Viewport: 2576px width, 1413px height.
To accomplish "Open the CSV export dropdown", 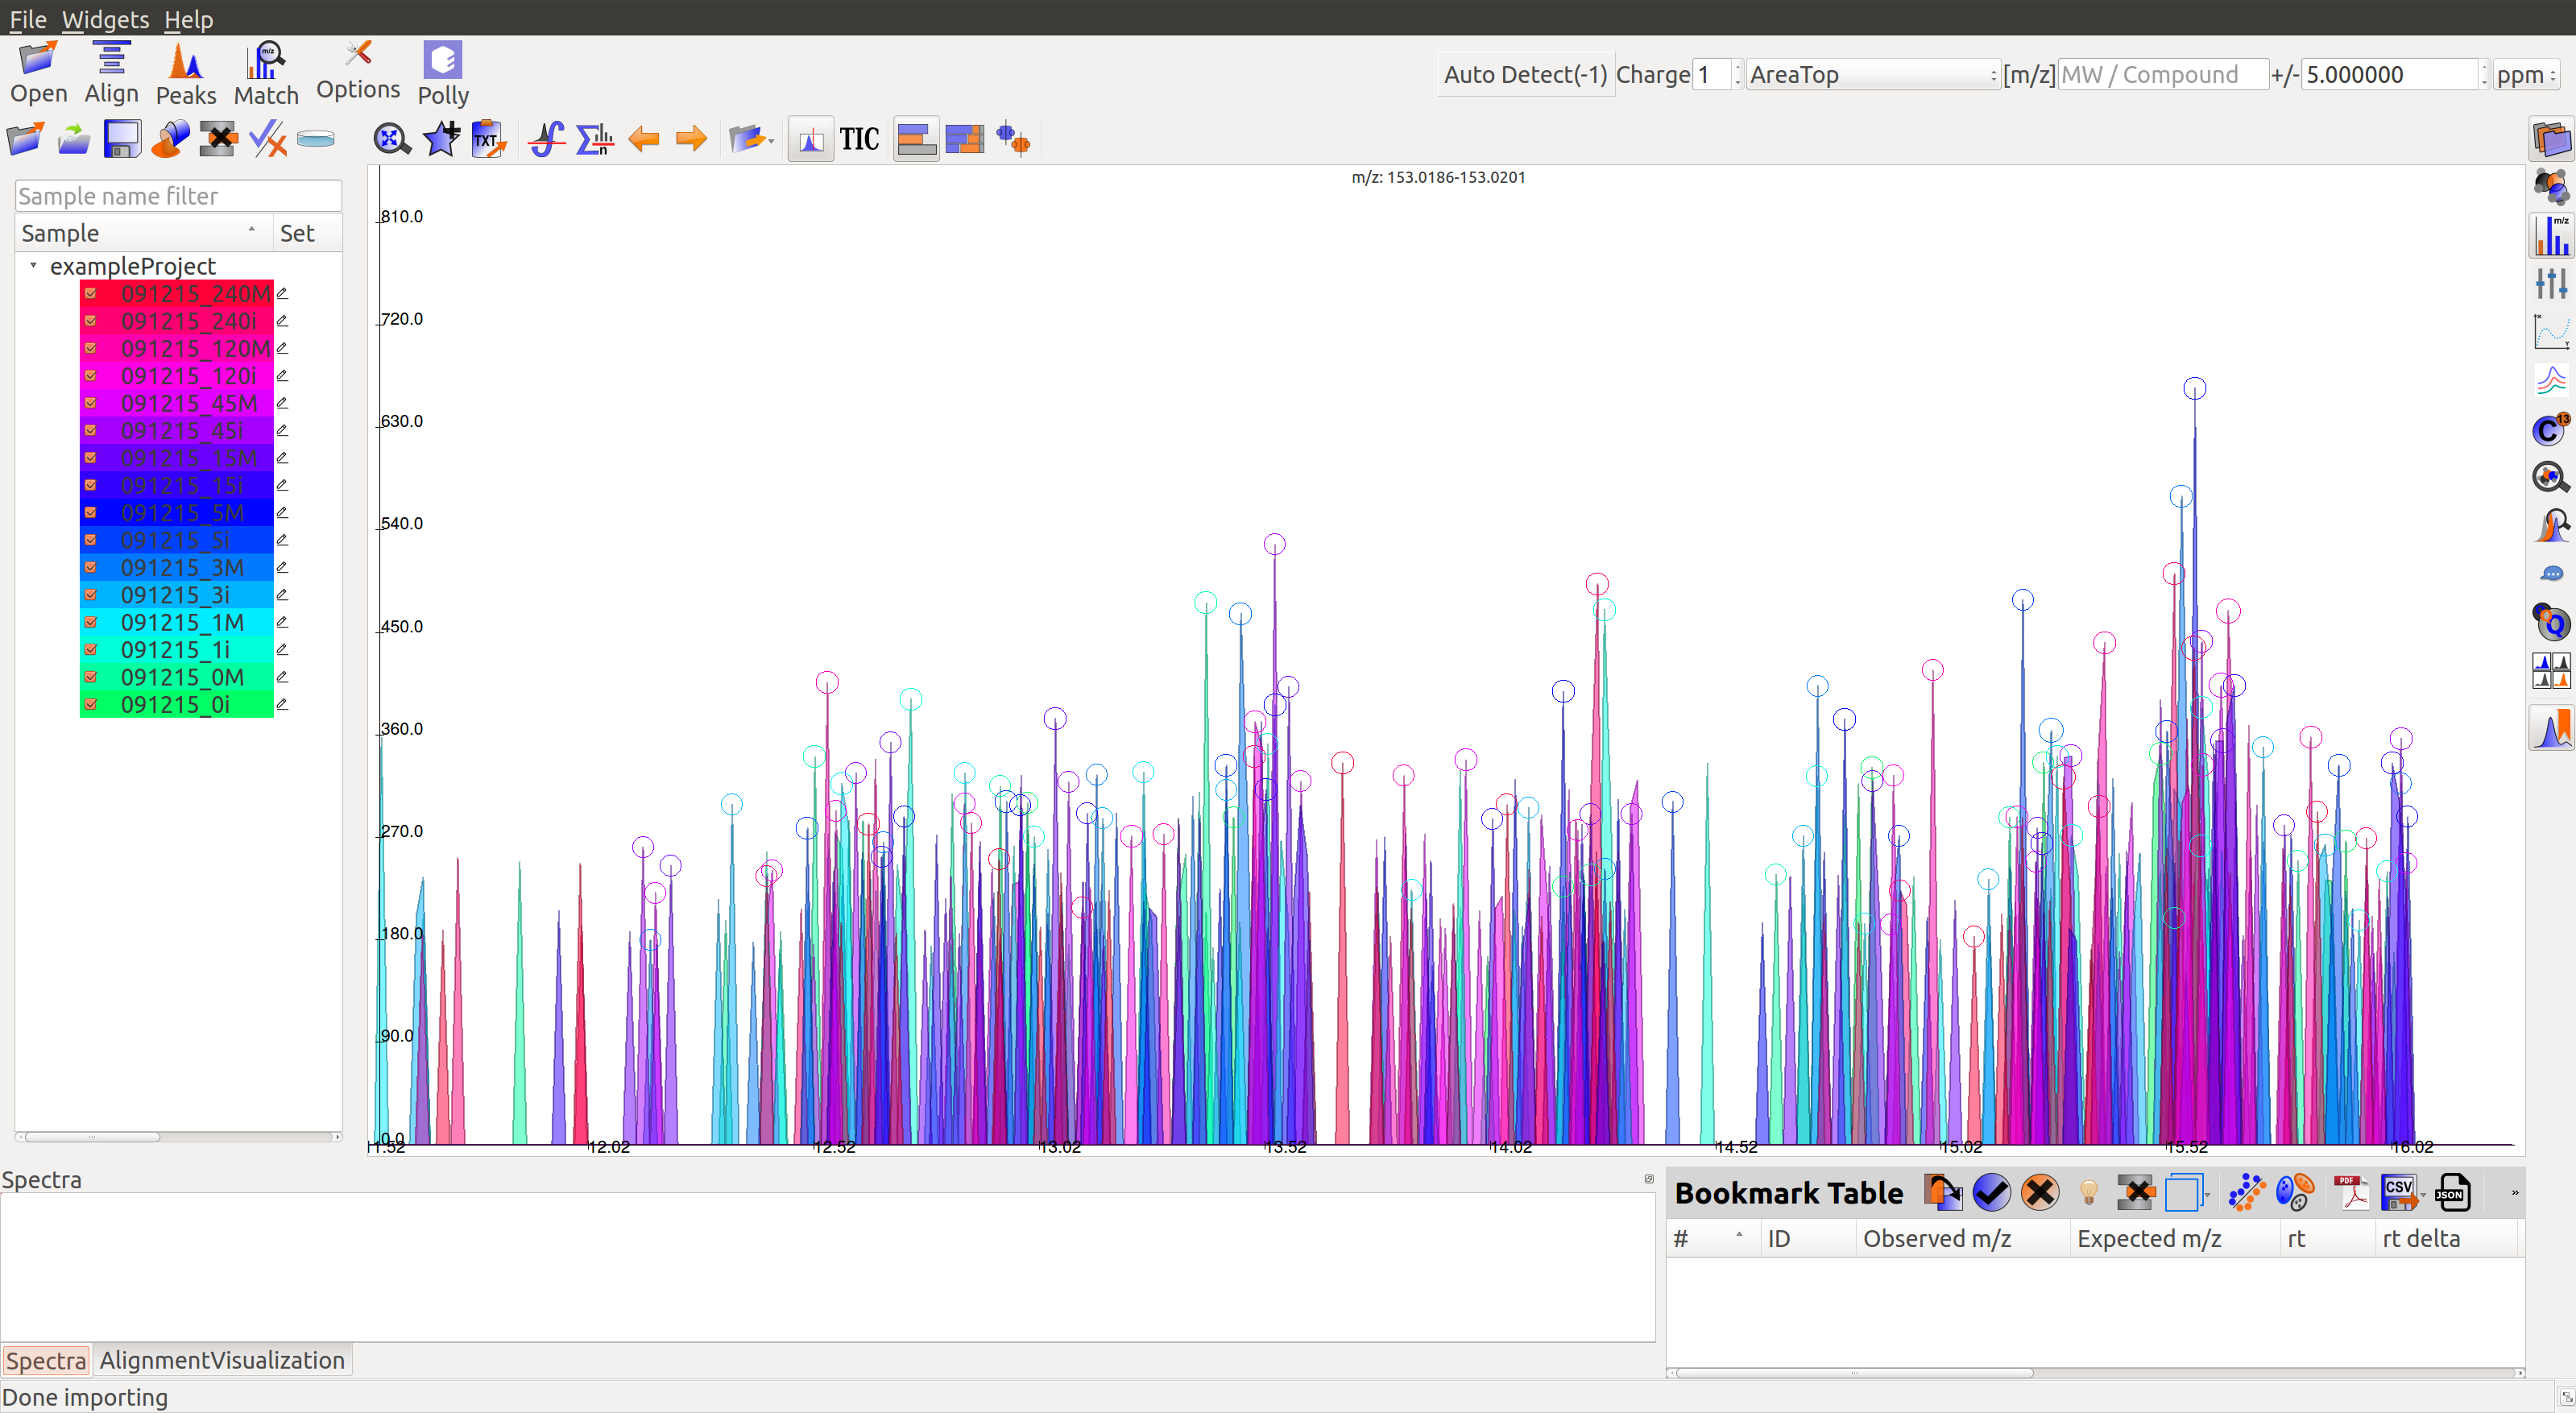I will (2424, 1194).
